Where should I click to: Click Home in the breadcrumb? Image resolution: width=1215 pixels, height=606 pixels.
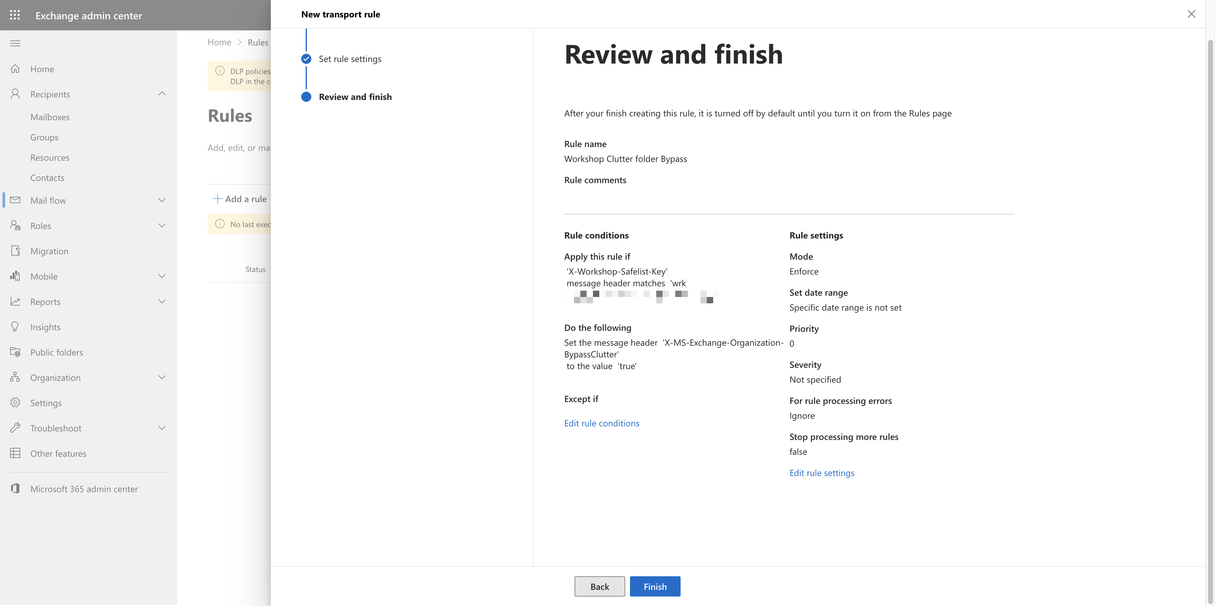219,42
